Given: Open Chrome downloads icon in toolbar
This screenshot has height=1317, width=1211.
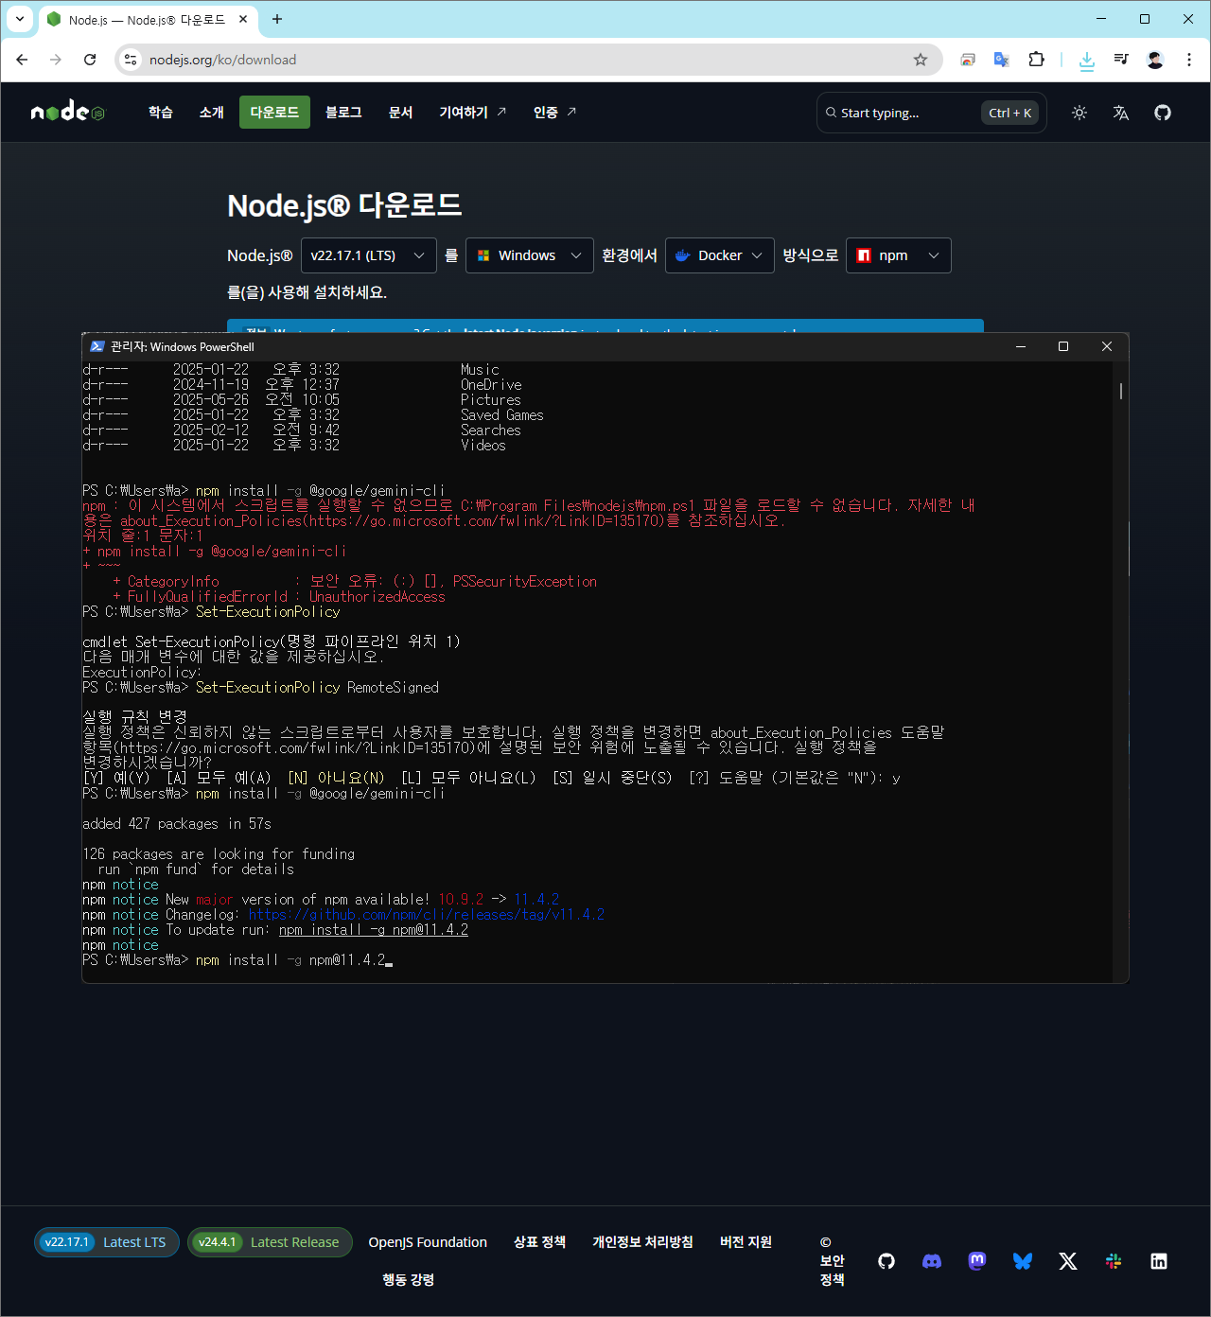Looking at the screenshot, I should click(1087, 60).
